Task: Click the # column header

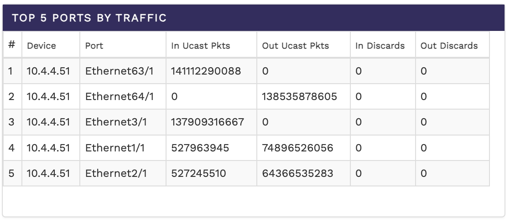Action: click(12, 45)
